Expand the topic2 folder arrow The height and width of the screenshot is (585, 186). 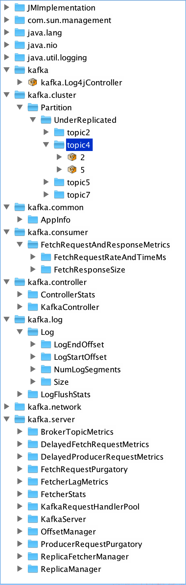(46, 132)
